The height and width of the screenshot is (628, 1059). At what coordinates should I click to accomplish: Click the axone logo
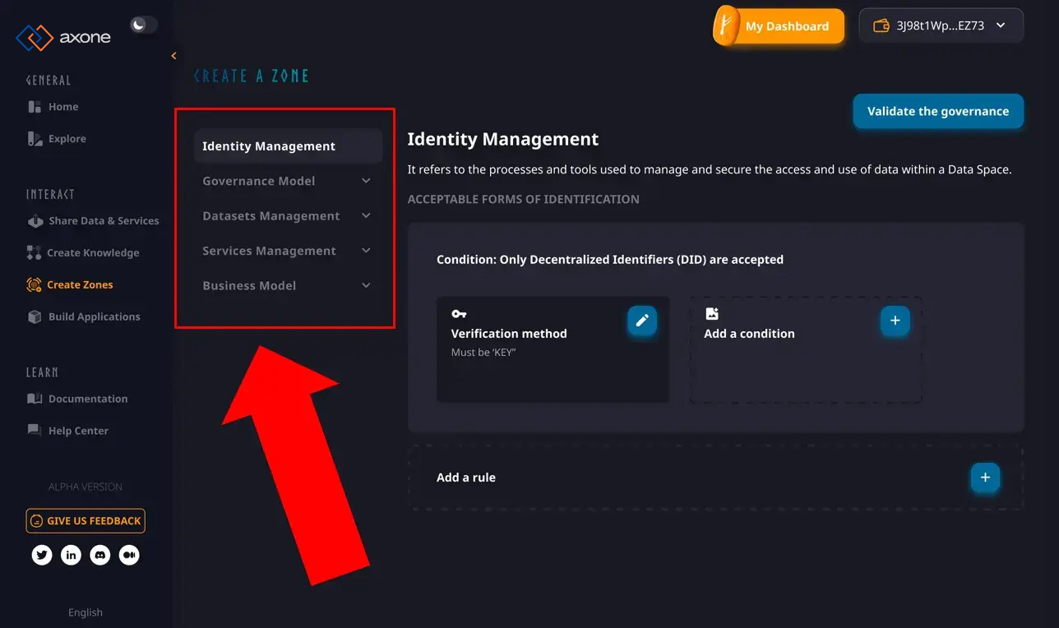[63, 38]
